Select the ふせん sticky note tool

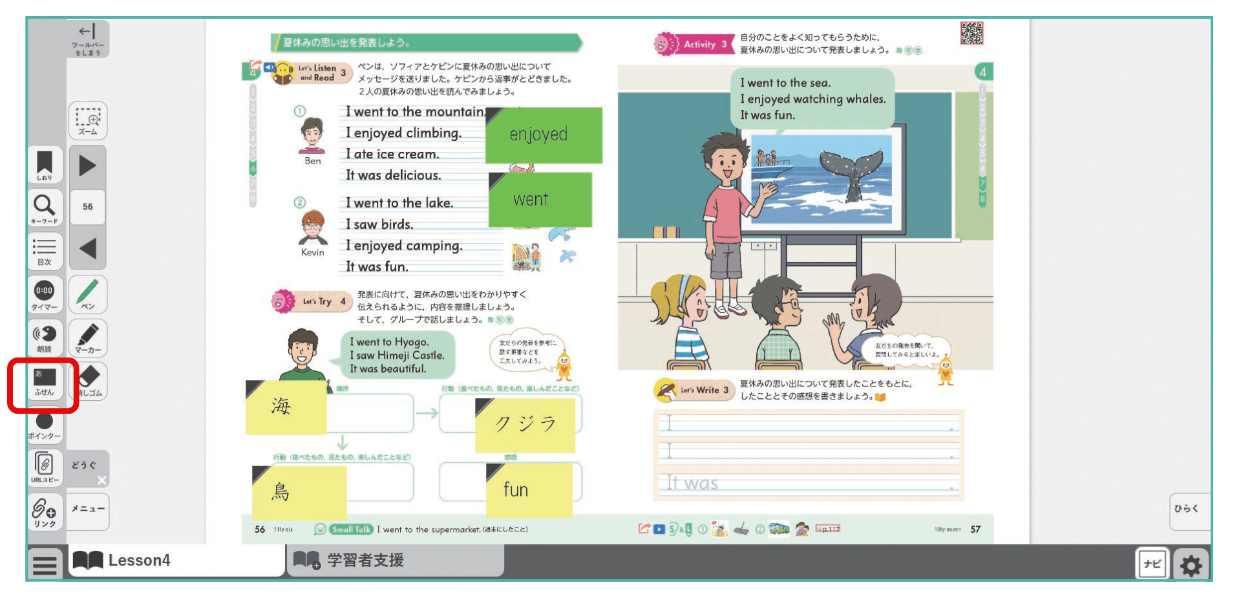tap(44, 383)
